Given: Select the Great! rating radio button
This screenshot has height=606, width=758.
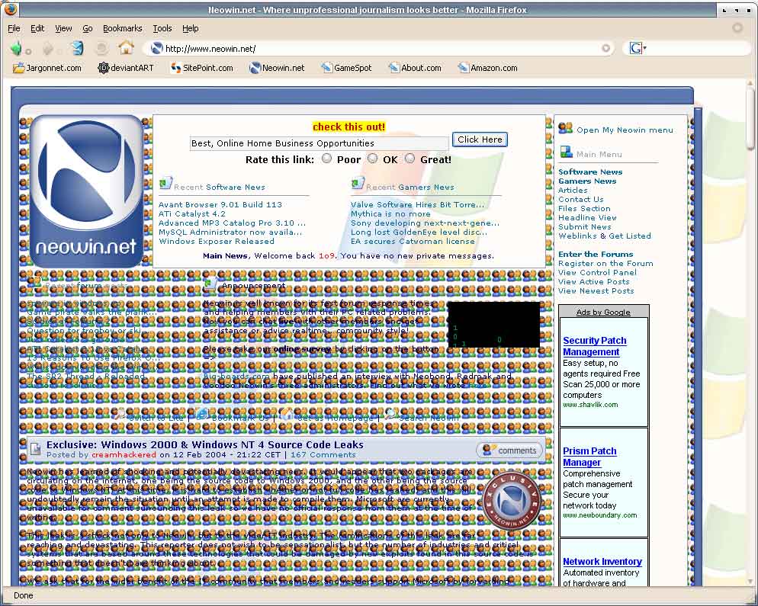Looking at the screenshot, I should (x=410, y=159).
